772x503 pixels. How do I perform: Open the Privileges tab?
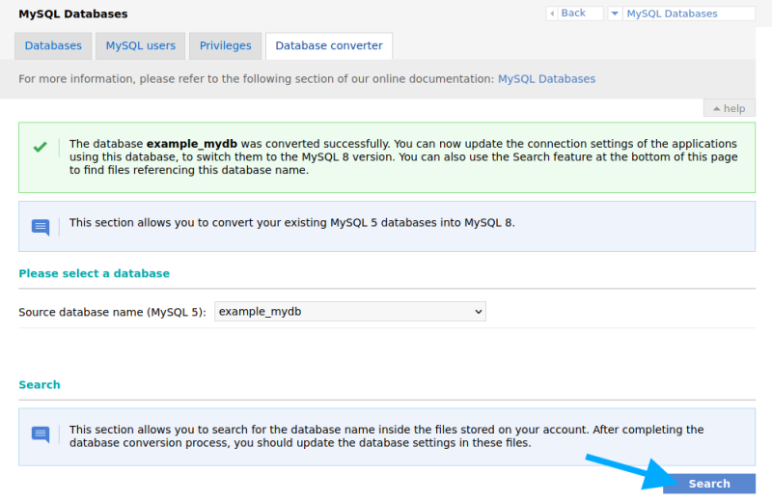[225, 45]
